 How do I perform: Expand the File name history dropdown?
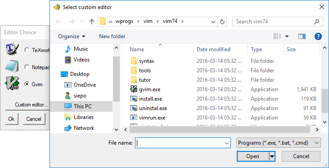click(226, 143)
